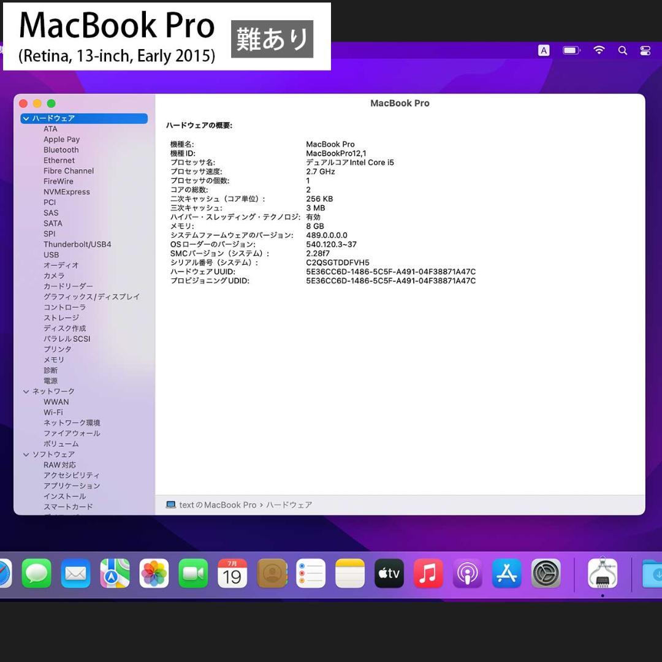
Task: Open the Downloads folder in Dock
Action: (x=652, y=573)
